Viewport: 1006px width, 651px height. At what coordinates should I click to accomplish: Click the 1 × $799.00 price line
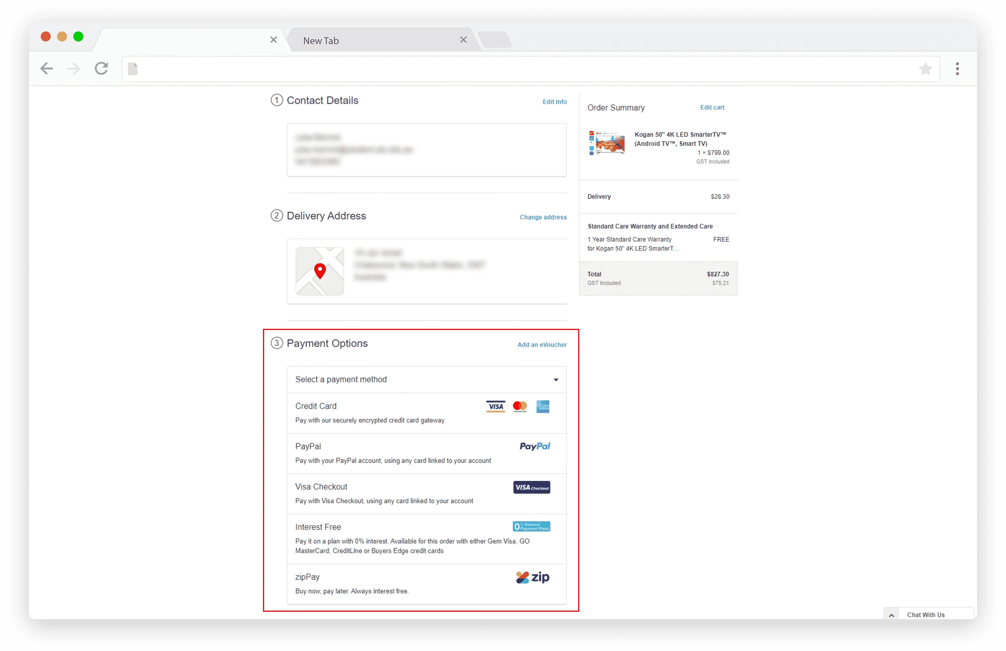click(713, 153)
